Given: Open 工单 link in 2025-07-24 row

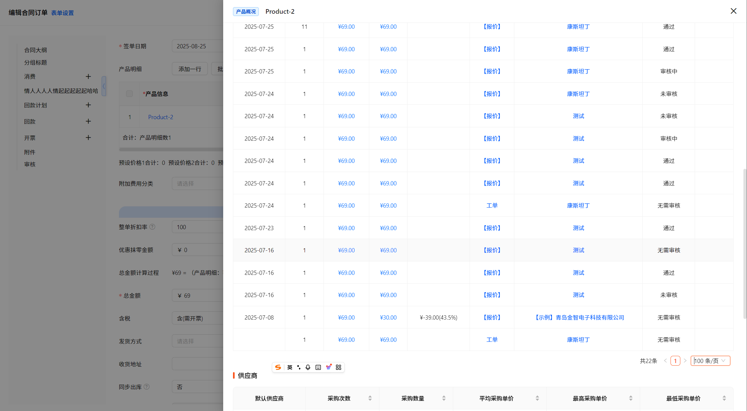Looking at the screenshot, I should click(x=492, y=205).
